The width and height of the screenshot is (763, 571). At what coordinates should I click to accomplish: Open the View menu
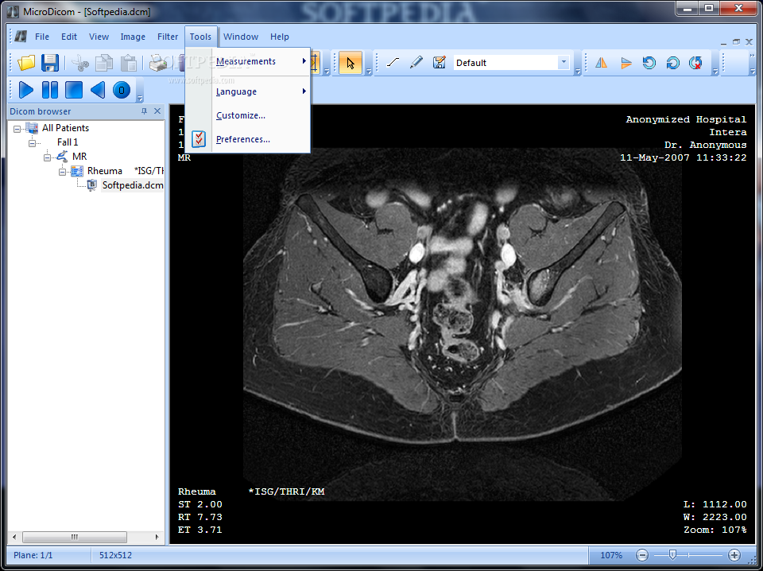click(x=99, y=37)
